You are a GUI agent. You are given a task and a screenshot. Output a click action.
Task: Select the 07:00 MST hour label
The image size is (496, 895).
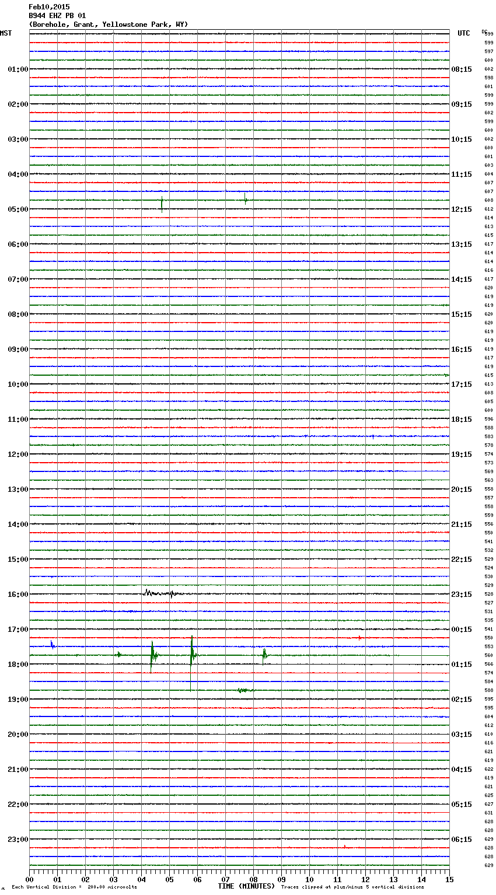(18, 279)
